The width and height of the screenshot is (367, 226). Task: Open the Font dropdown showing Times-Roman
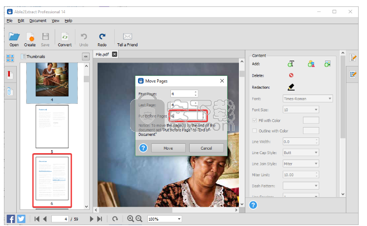pos(307,99)
